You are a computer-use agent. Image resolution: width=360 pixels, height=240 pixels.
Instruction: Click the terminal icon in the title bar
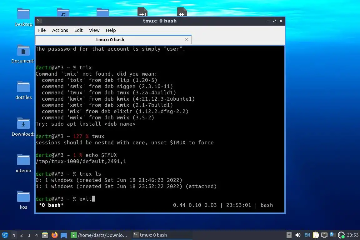39,21
